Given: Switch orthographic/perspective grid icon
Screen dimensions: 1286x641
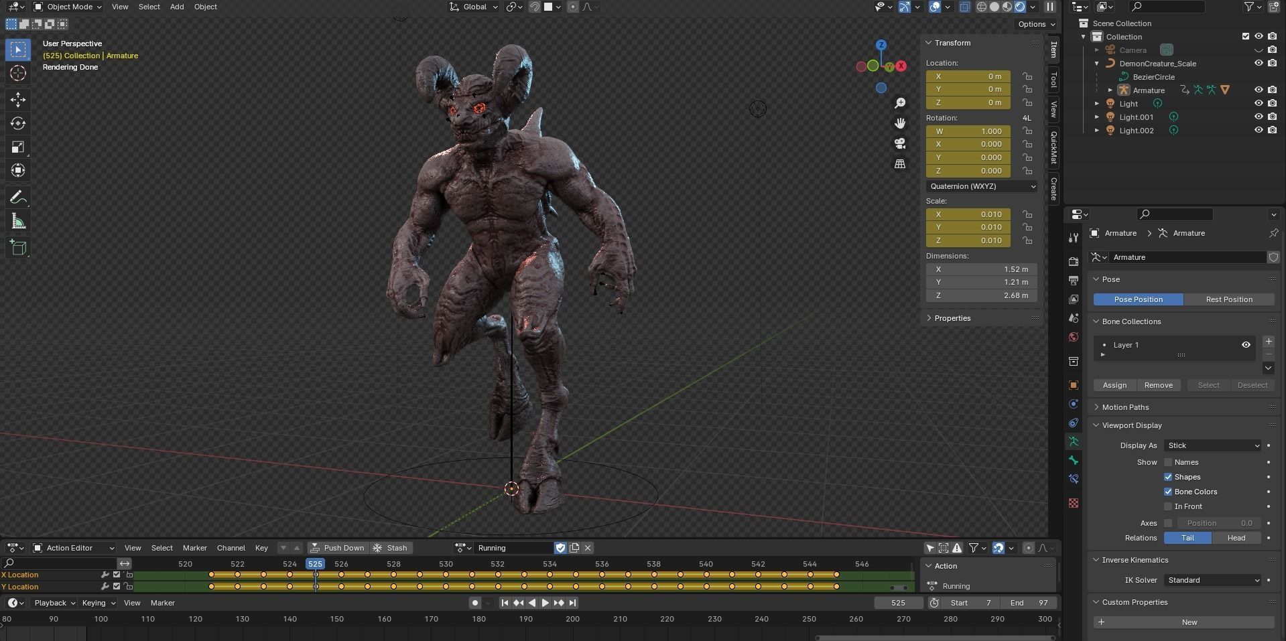Looking at the screenshot, I should 900,163.
